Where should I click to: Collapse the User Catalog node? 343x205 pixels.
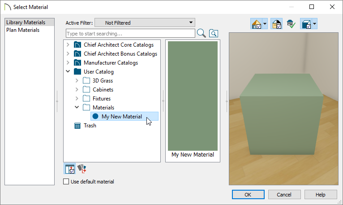pyautogui.click(x=68, y=71)
